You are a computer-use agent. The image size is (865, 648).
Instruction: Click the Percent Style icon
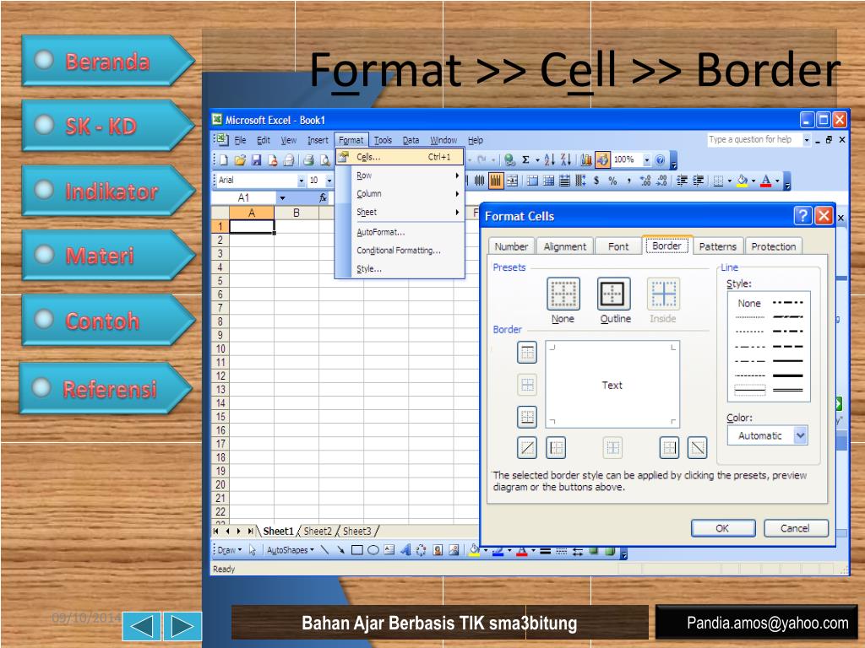point(612,181)
